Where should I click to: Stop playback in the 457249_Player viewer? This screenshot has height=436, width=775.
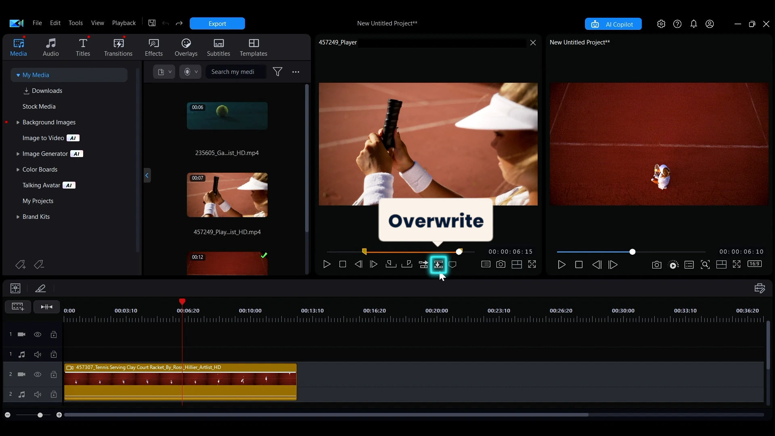[x=343, y=264]
